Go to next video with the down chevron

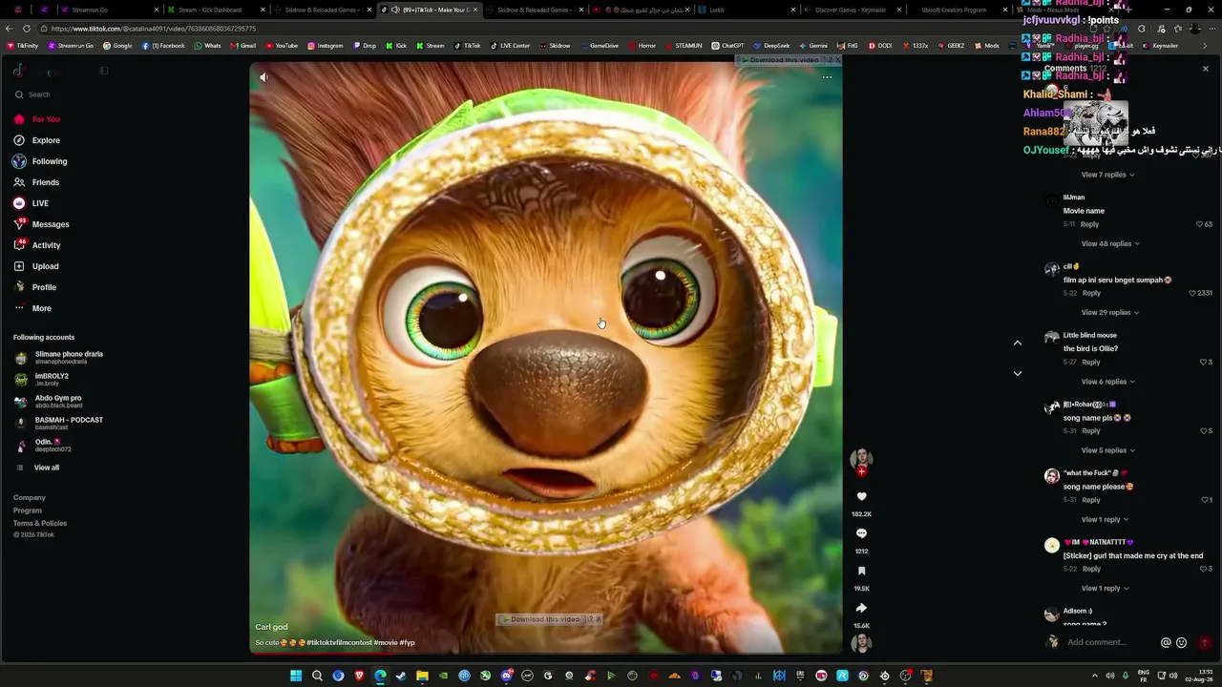1018,373
